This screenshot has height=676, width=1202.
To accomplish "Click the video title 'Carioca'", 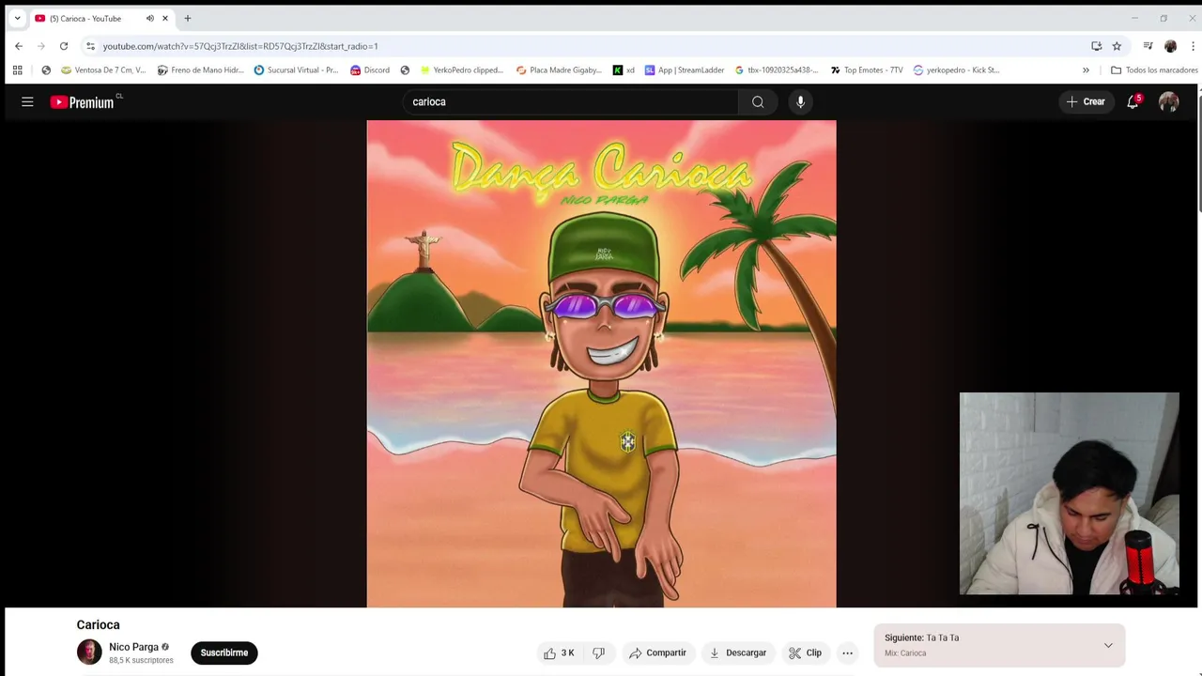I will (x=99, y=624).
